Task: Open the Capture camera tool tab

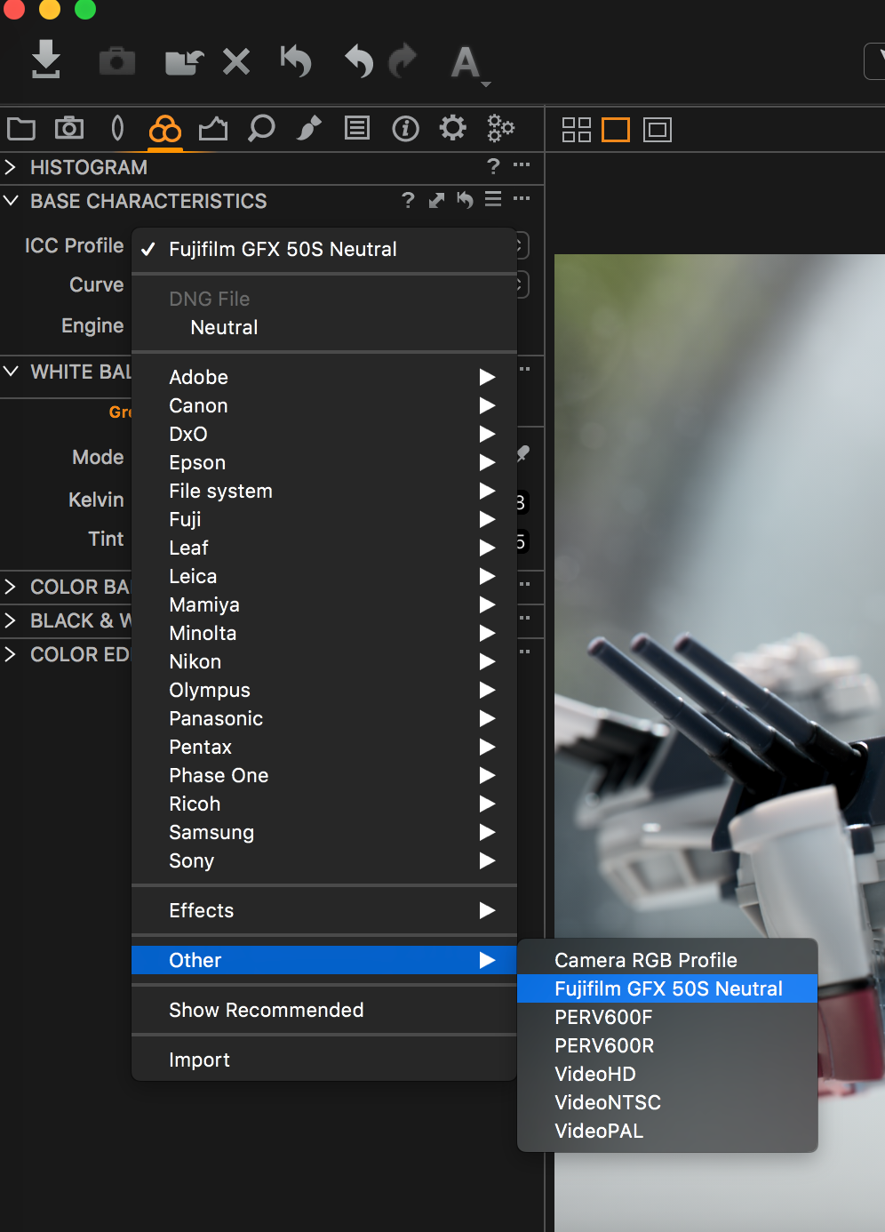Action: pos(69,129)
